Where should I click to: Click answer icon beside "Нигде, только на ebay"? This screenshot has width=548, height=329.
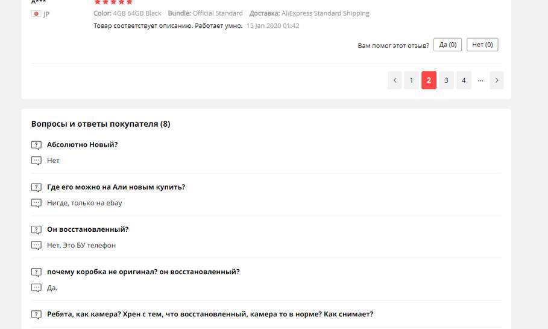[x=36, y=203]
